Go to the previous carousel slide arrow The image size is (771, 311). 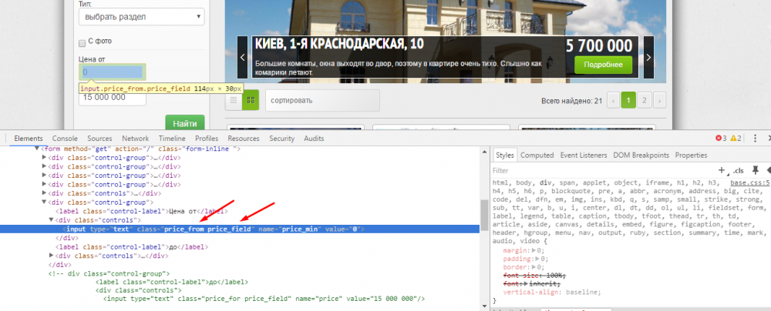(242, 58)
